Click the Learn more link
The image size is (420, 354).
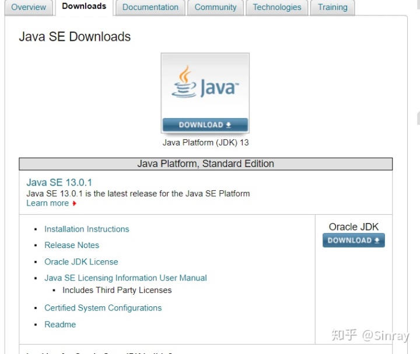48,203
